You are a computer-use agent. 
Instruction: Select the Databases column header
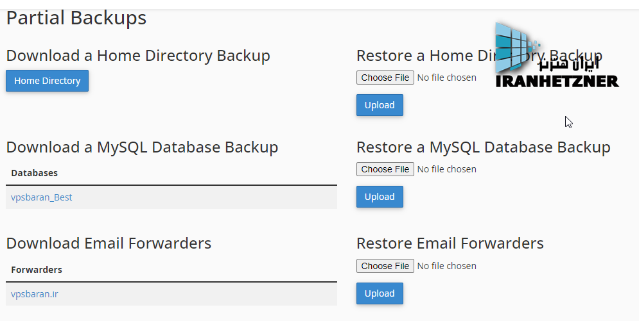(x=34, y=173)
